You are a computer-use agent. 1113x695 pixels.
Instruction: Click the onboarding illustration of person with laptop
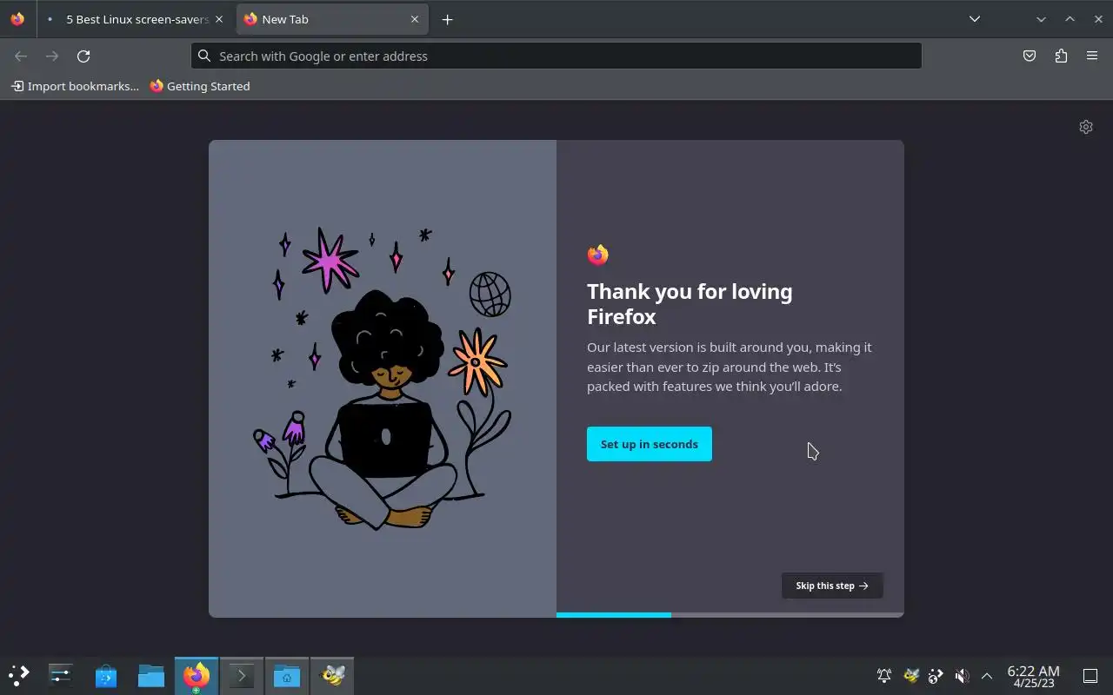[383, 379]
